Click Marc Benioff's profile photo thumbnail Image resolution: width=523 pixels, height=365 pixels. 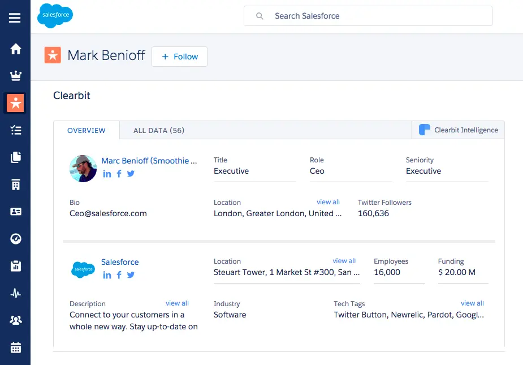(83, 168)
